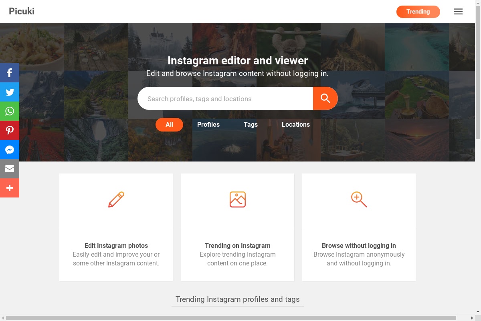Share the page via Twitter icon

coord(10,92)
